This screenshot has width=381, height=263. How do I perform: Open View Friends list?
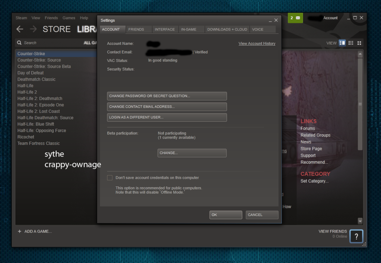[x=333, y=231]
